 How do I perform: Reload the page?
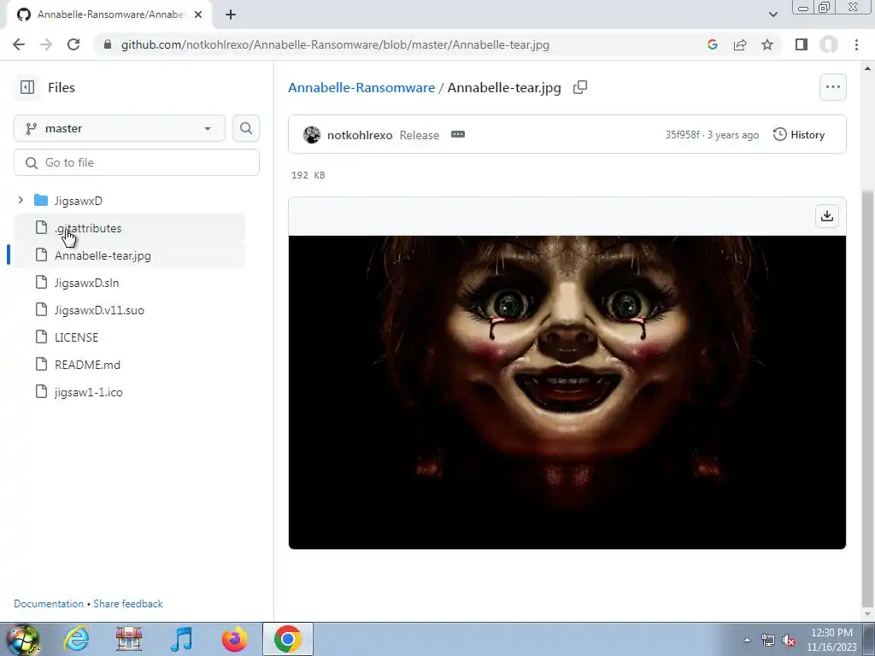point(73,44)
